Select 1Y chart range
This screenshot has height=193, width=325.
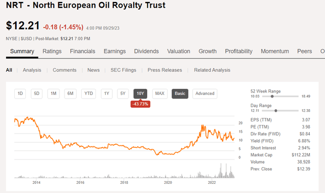[107, 93]
